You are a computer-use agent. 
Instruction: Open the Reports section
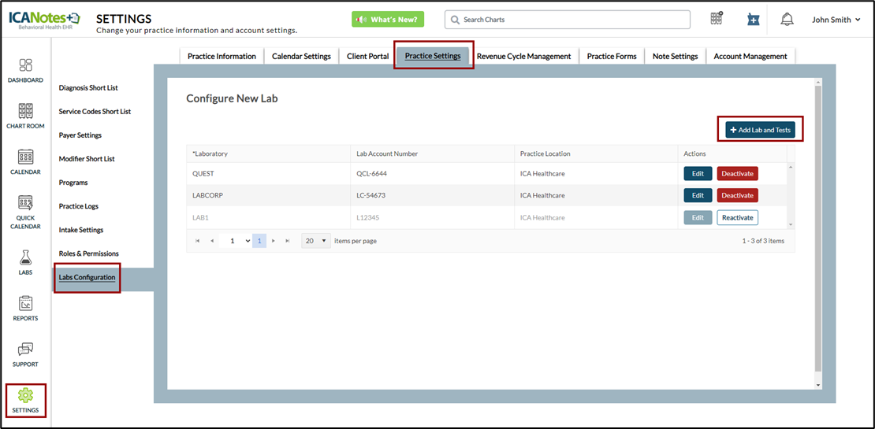25,308
